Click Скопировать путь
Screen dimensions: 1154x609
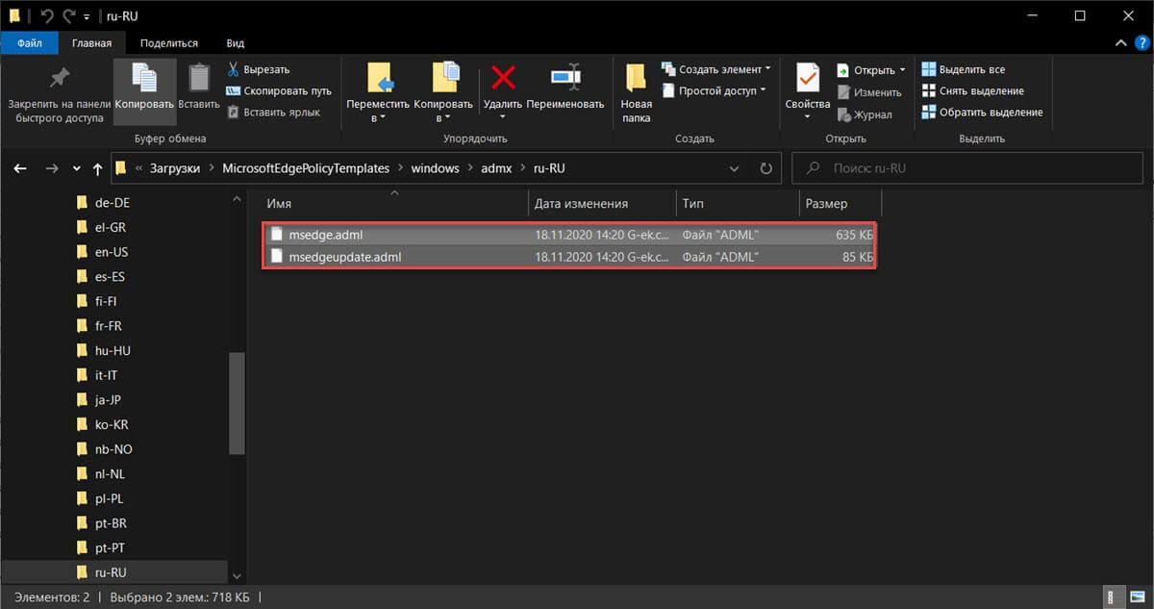279,90
